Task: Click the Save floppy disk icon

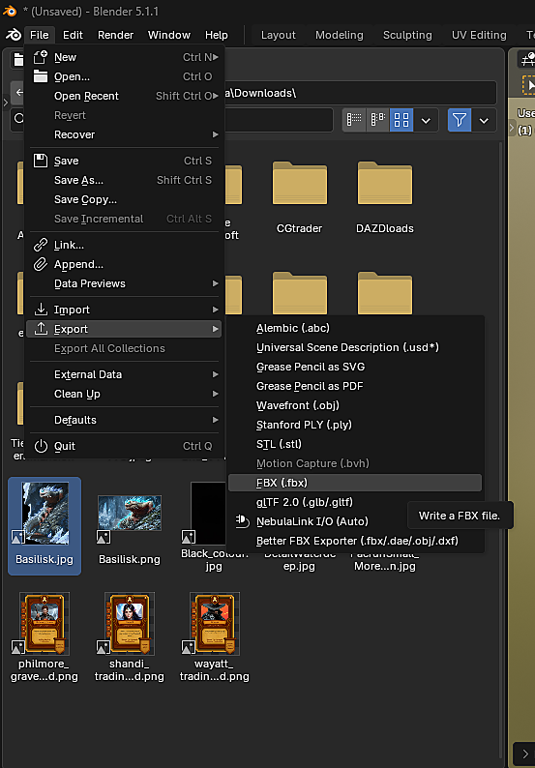Action: coord(41,161)
